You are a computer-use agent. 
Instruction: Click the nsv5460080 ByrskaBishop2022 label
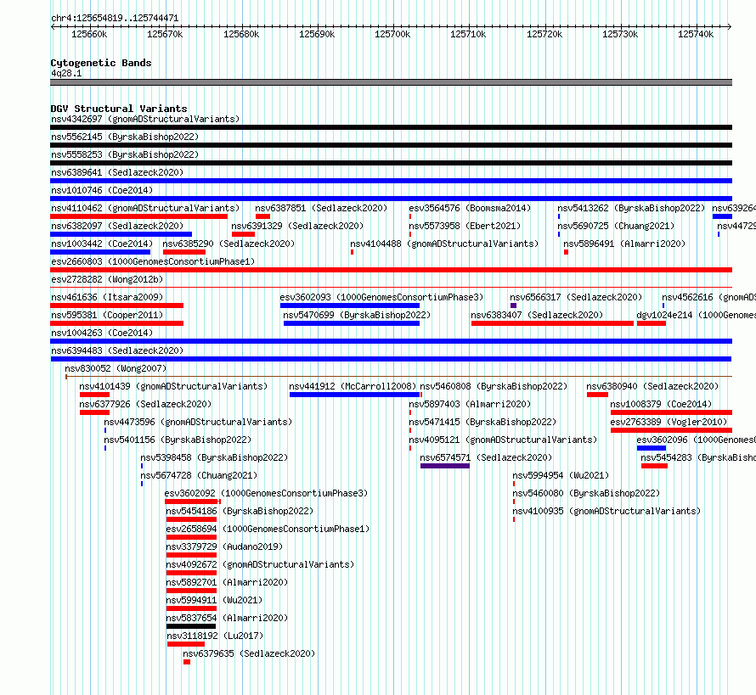(586, 493)
